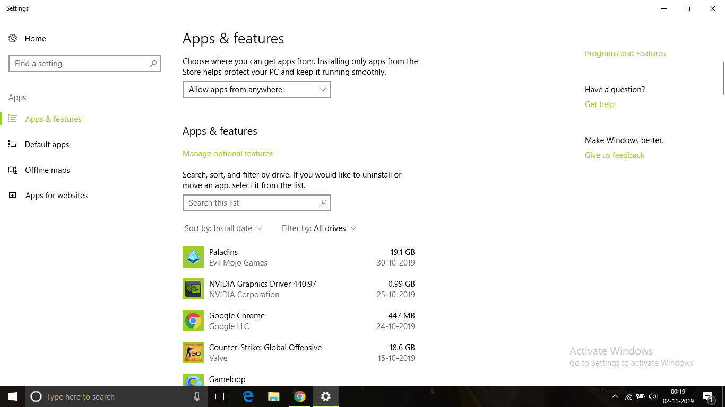Viewport: 725px width, 407px height.
Task: Click the 447 MB size value
Action: pyautogui.click(x=401, y=316)
